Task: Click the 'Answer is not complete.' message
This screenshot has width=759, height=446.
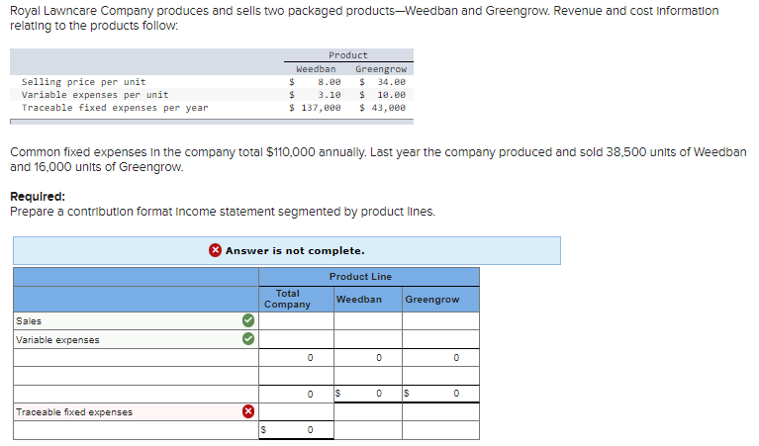Action: tap(295, 250)
